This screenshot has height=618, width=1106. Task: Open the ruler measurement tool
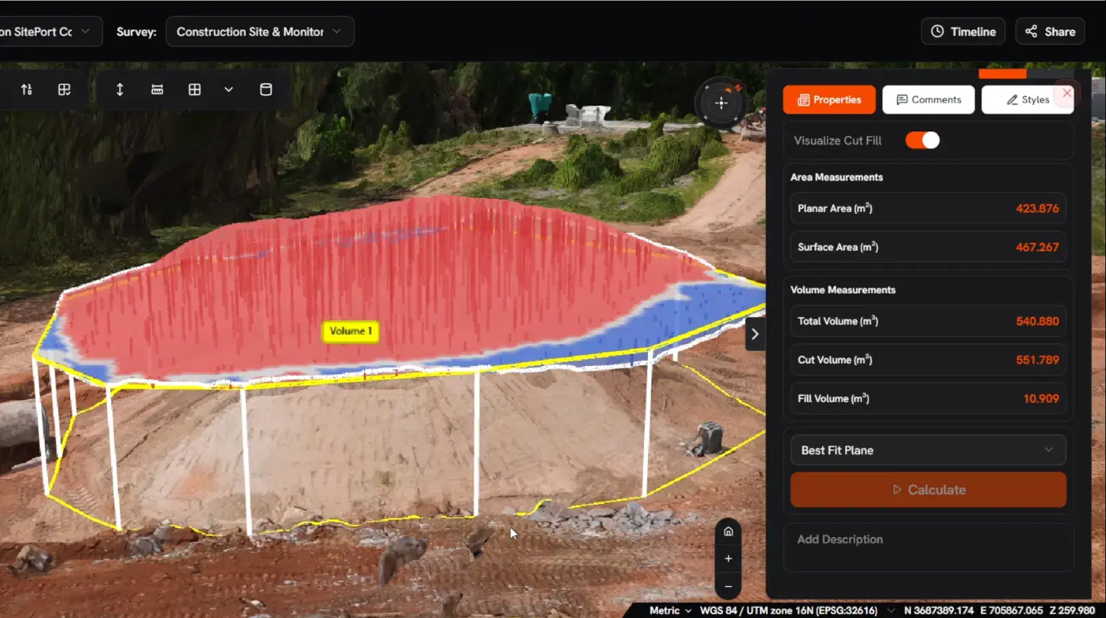pos(157,89)
